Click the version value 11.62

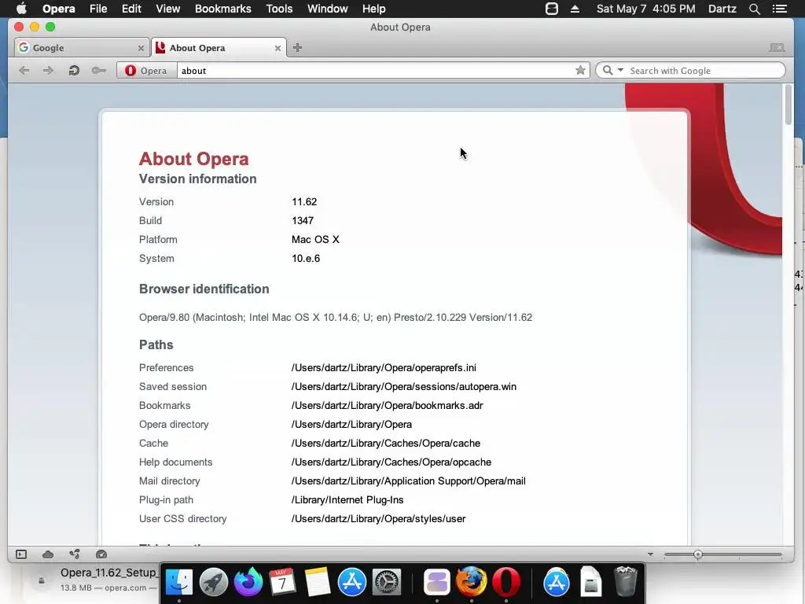point(304,202)
